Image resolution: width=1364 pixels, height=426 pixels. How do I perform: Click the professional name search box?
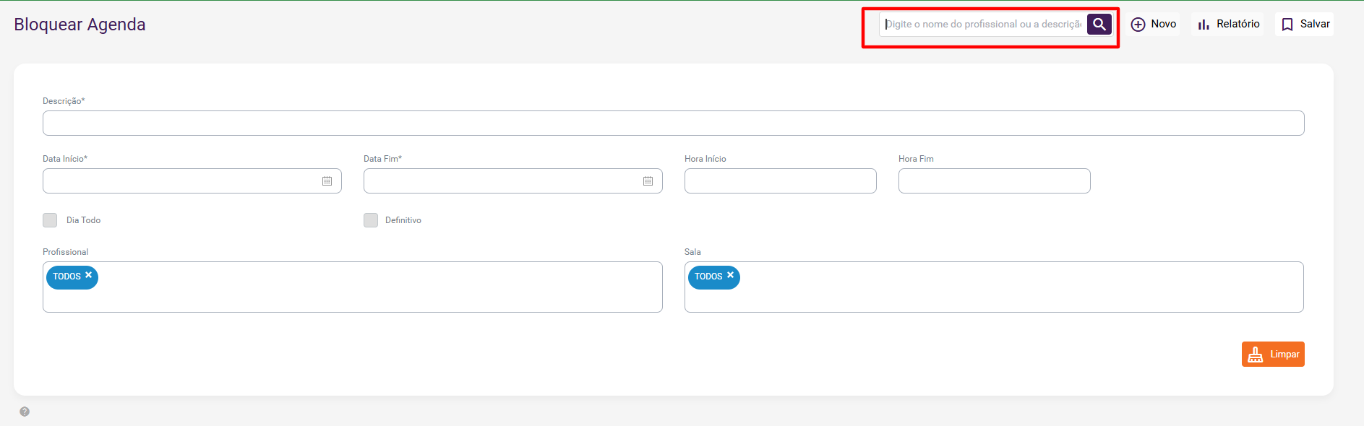coord(983,25)
